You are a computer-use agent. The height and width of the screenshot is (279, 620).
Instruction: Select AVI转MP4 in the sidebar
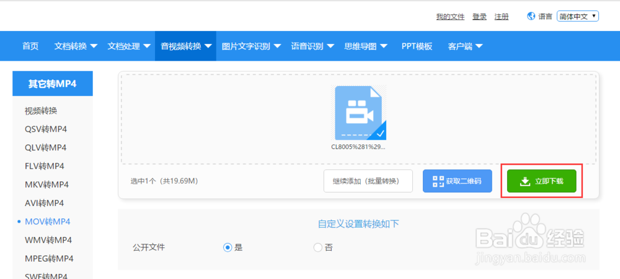click(44, 204)
